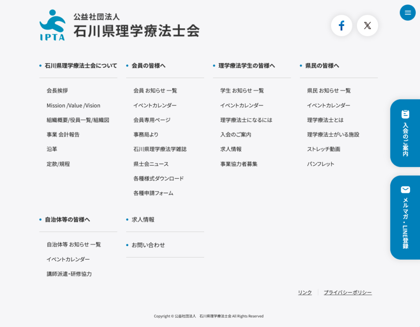Click 理学療法士になるには link
420x327 pixels.
coord(246,120)
